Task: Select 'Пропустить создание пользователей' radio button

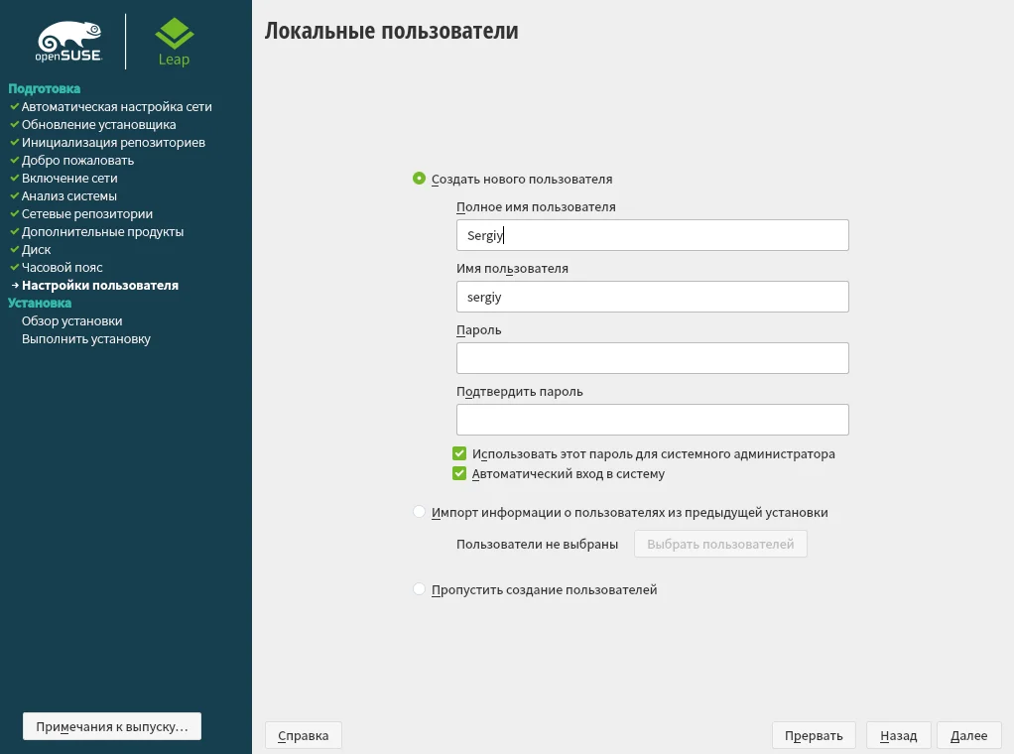Action: coord(420,590)
